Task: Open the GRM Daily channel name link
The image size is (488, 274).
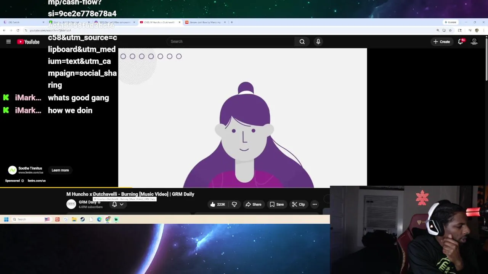Action: [88, 202]
